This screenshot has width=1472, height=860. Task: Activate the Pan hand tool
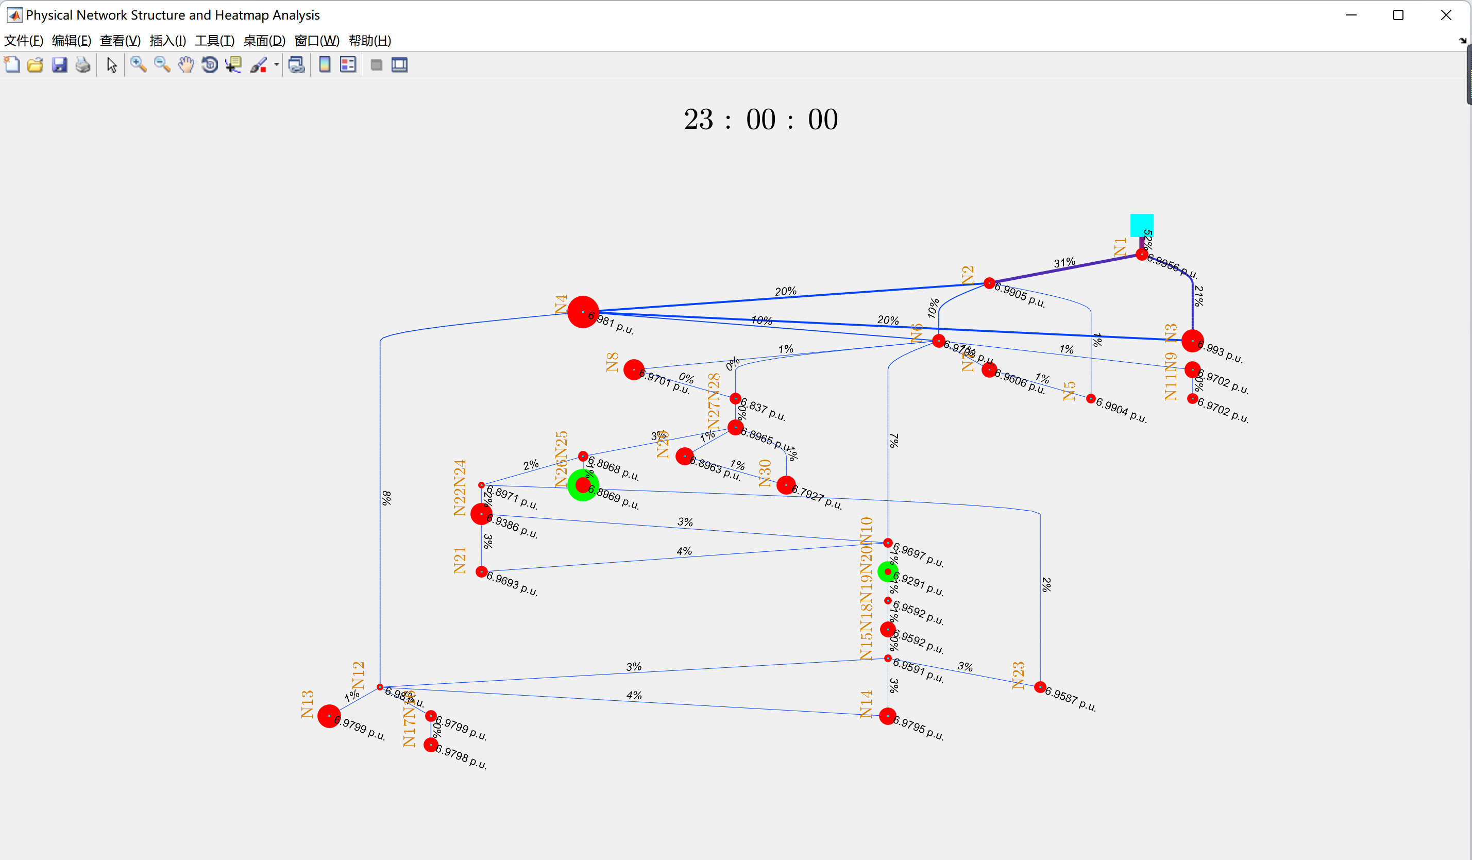186,65
